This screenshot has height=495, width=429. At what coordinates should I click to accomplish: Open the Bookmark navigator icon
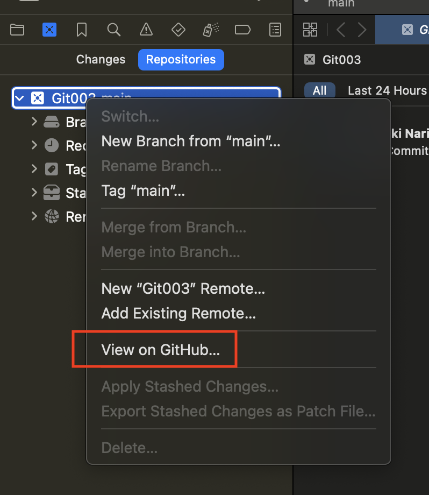82,30
